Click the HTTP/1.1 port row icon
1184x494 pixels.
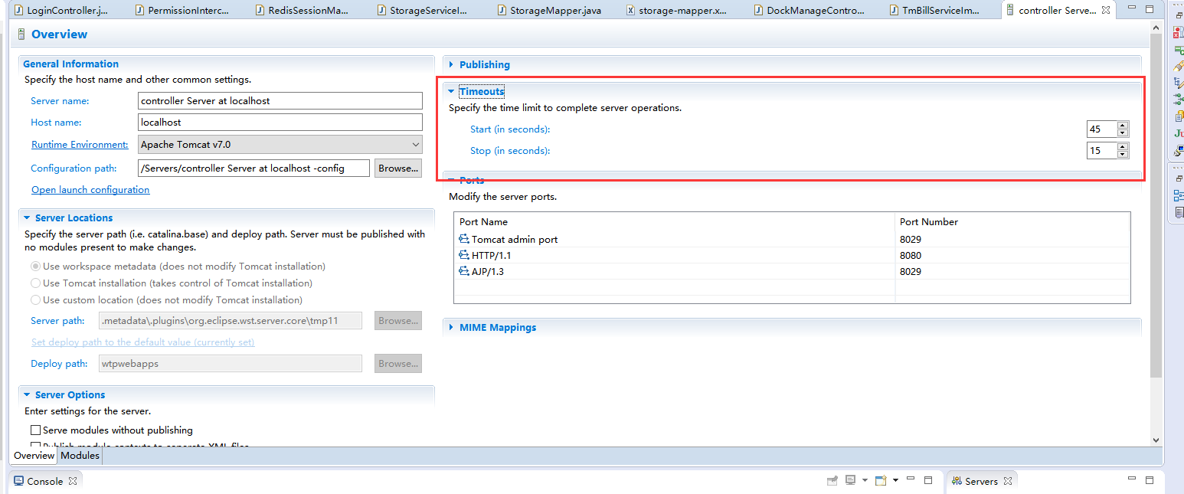(x=463, y=256)
